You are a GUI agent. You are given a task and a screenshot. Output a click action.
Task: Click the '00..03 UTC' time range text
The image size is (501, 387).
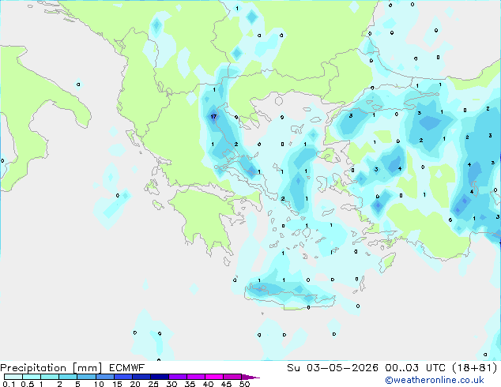pos(416,368)
